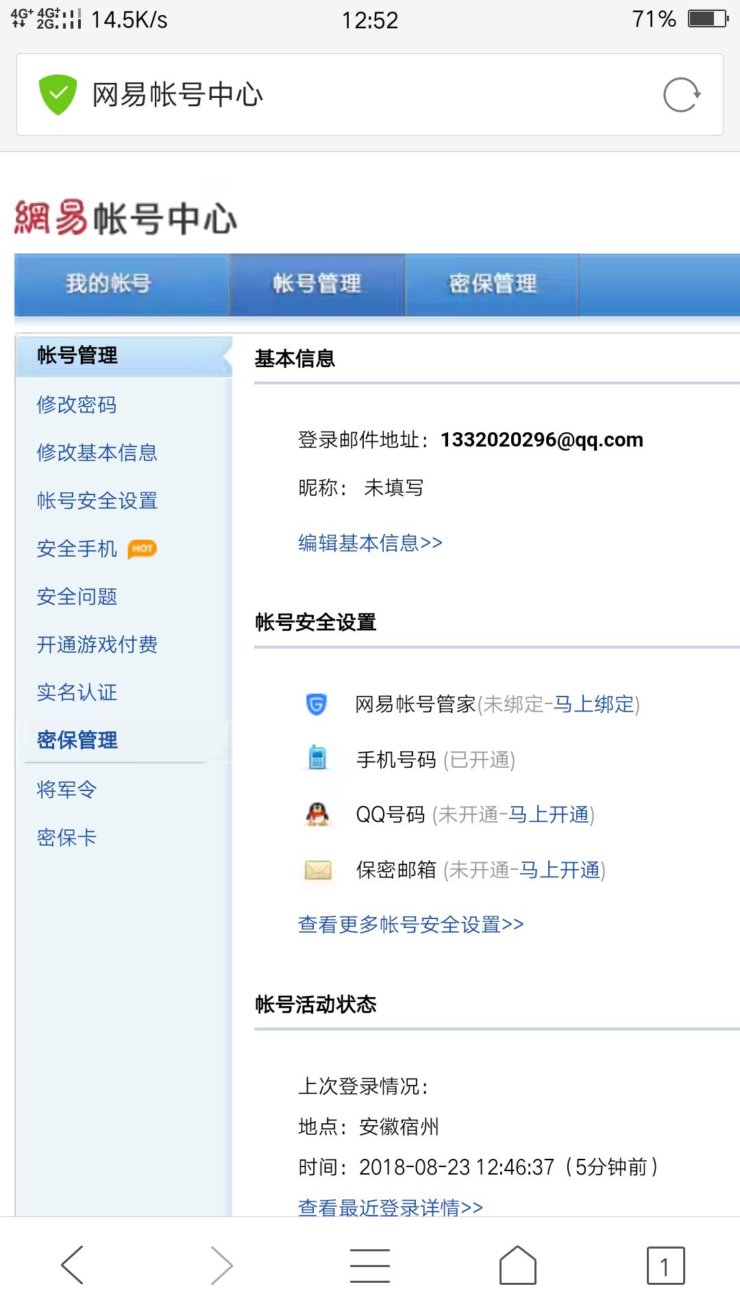Tap the envelope icon for 保密邮箱
The image size is (740, 1315).
click(318, 870)
